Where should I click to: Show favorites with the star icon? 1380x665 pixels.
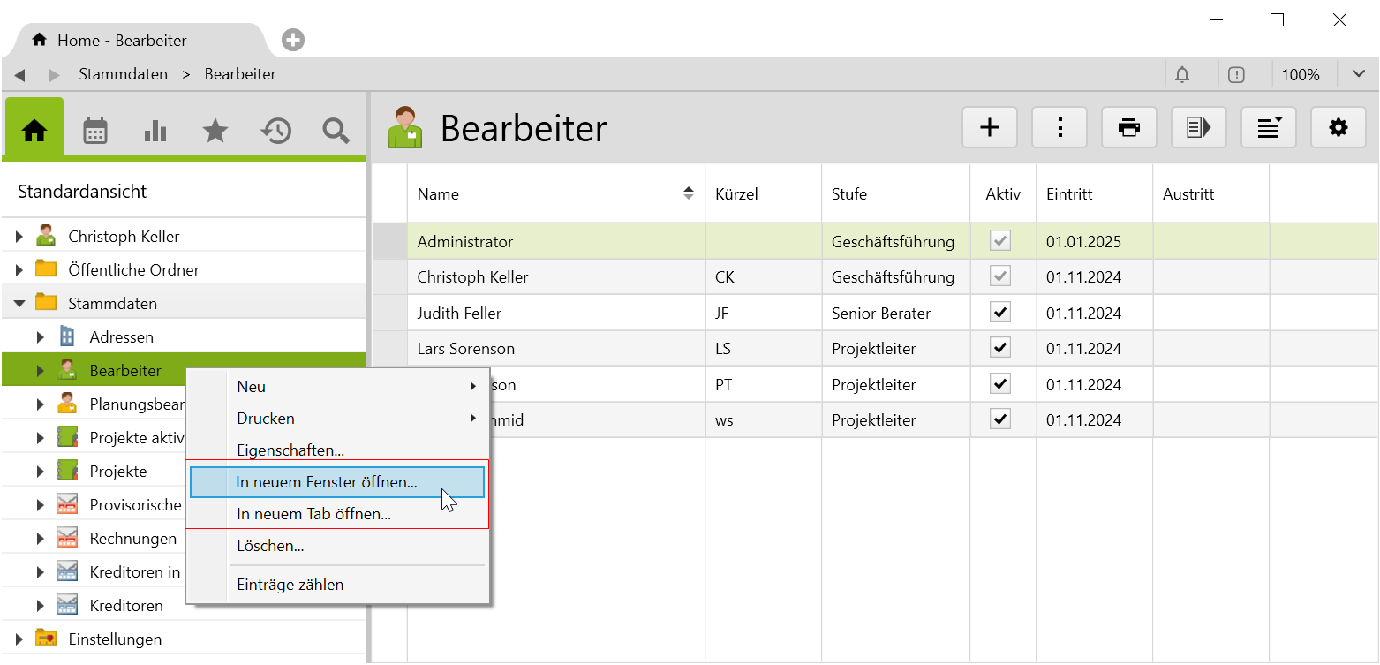click(x=215, y=131)
